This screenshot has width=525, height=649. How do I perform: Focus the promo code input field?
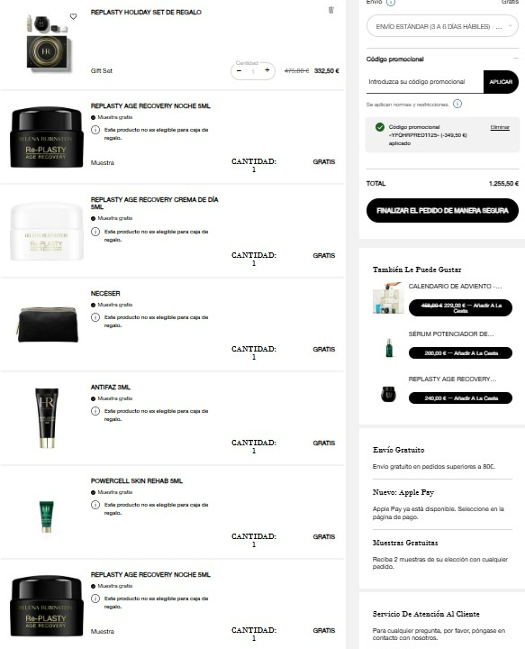[x=424, y=82]
